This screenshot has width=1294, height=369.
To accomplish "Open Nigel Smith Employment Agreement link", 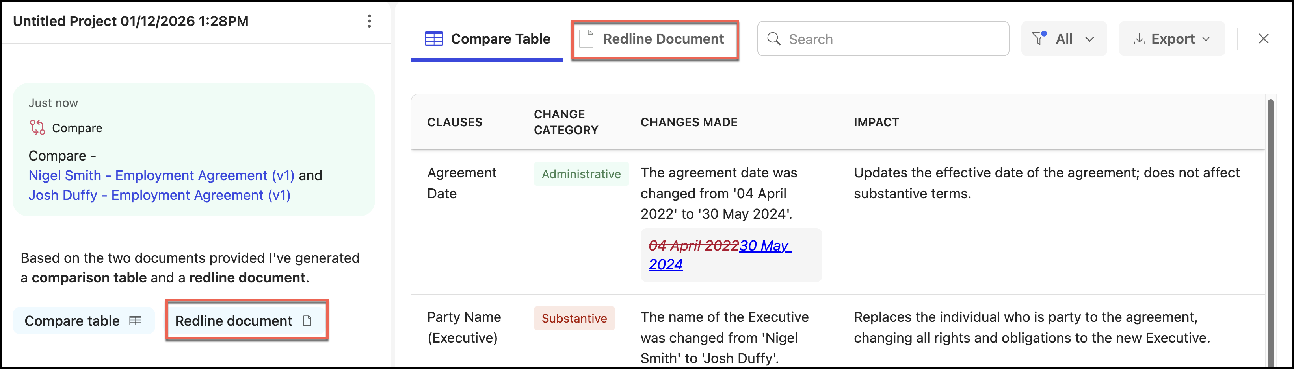I will pos(161,175).
